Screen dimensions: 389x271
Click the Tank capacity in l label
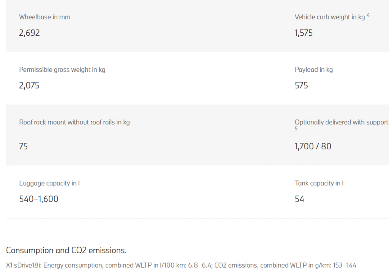coord(319,183)
